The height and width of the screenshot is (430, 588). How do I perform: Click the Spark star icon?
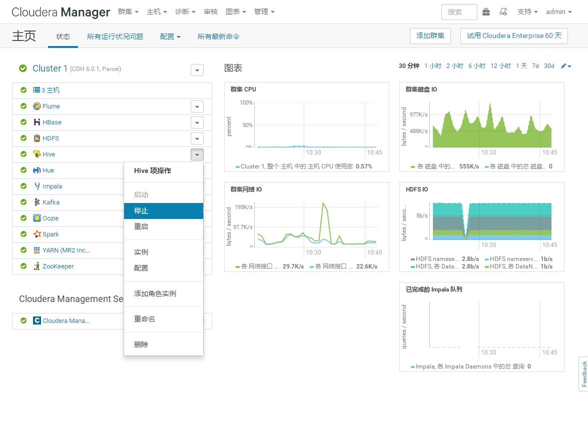(37, 234)
